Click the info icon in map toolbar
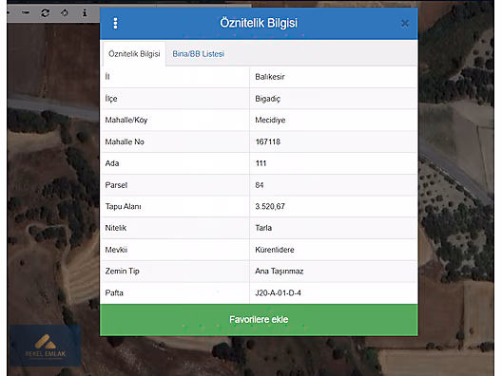This screenshot has width=502, height=376. pos(85,12)
